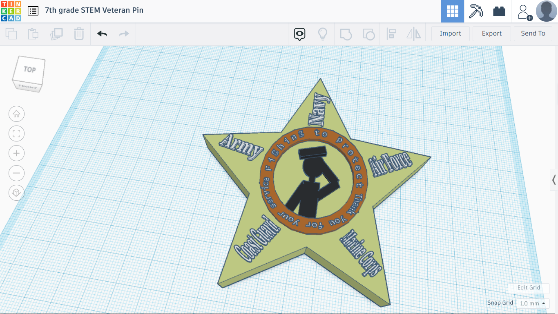Select the Navy text on the star
558x314 pixels.
[319, 110]
